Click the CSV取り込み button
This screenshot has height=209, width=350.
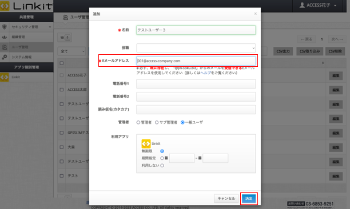[x=309, y=51]
